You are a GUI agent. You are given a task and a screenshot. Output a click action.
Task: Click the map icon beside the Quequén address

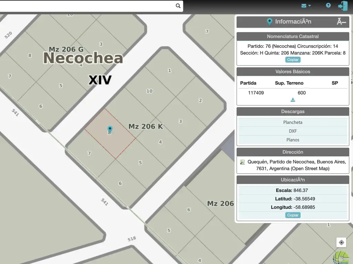coord(242,162)
